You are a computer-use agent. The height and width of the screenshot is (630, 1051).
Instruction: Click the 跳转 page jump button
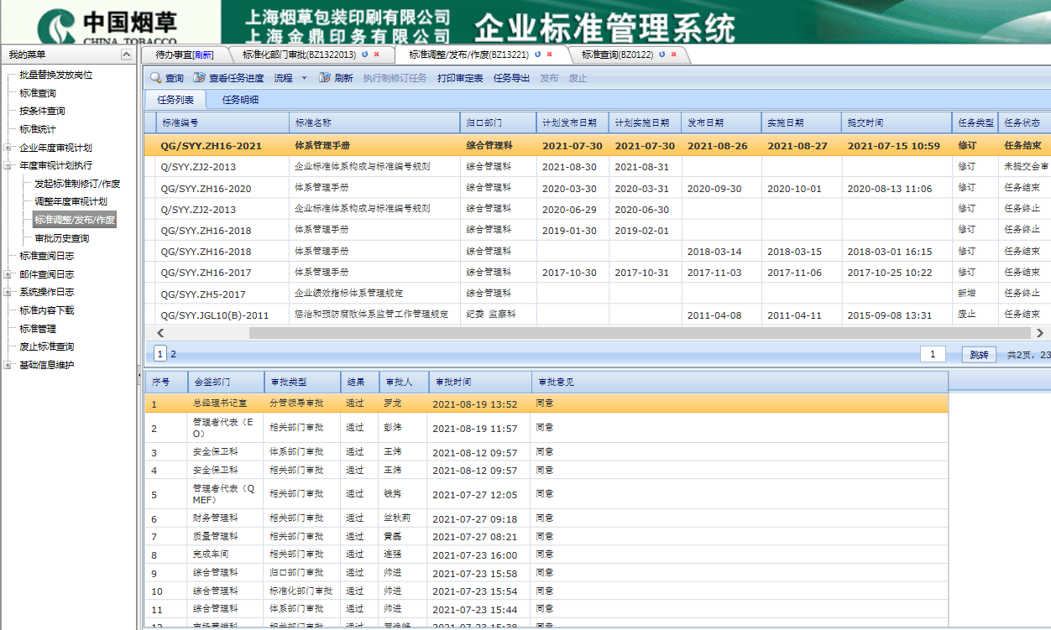(979, 354)
